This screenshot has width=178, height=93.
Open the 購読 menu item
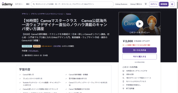28,4
